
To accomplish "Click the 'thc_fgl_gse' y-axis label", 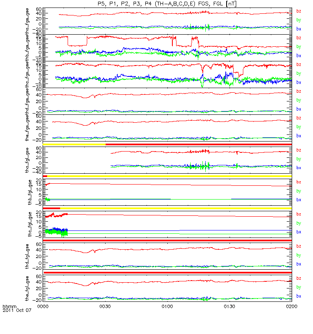I will pyautogui.click(x=30, y=224).
